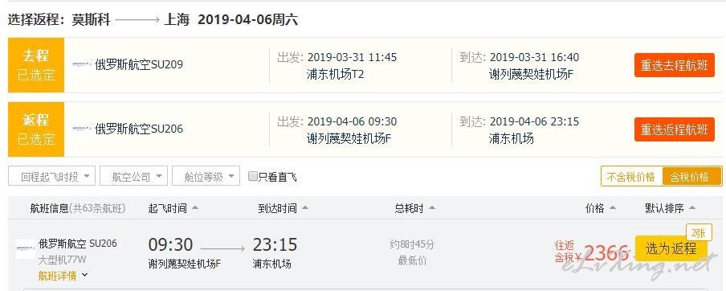Click default sort order arrow

[x=692, y=208]
